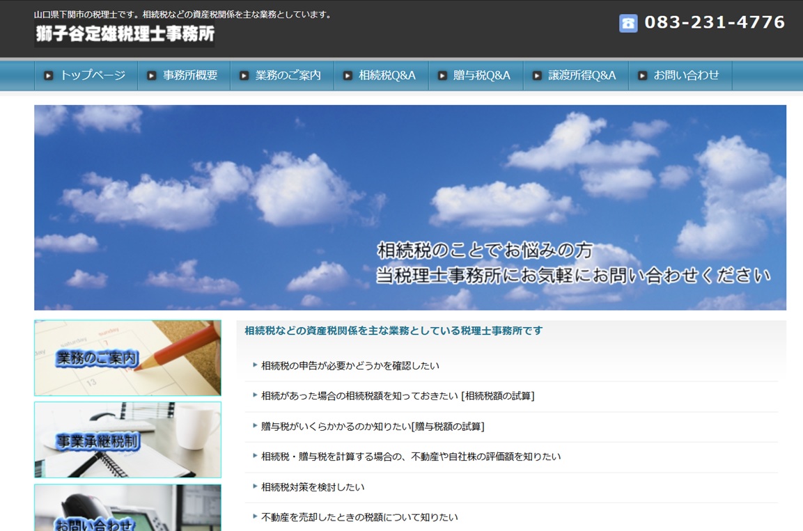Screen dimensions: 803x531
Task: Click the telephone icon beside 083-231-4776
Action: click(x=628, y=23)
